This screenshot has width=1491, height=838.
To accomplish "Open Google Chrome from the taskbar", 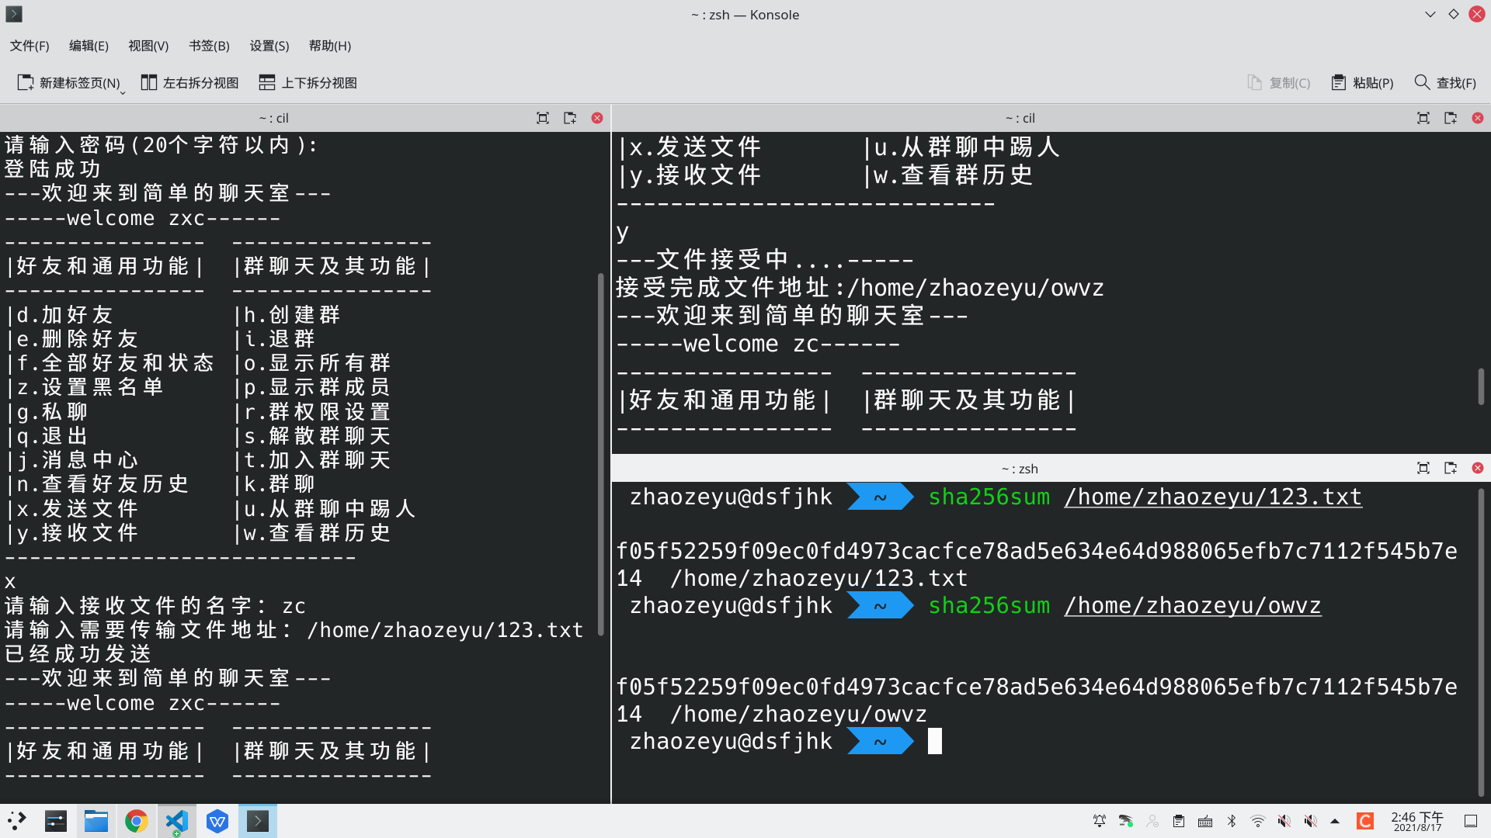I will tap(137, 821).
